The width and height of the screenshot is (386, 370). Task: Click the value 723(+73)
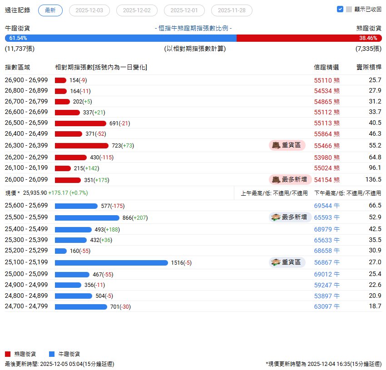tap(123, 145)
